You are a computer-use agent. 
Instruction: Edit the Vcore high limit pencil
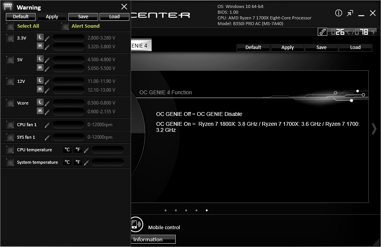[48, 112]
